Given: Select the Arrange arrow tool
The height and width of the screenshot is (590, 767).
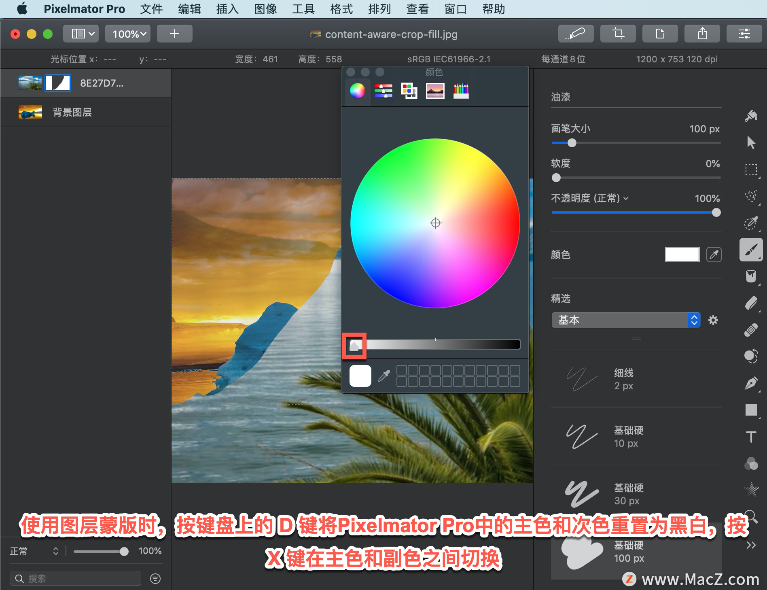Looking at the screenshot, I should click(x=751, y=142).
